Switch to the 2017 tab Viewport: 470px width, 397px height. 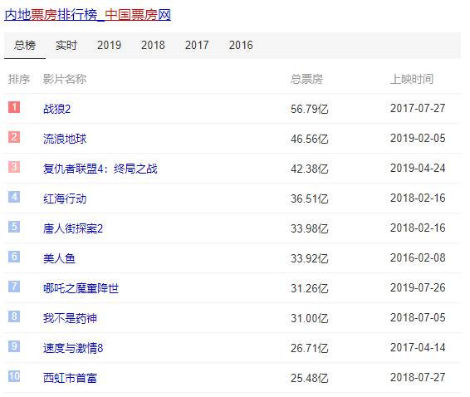tap(197, 46)
